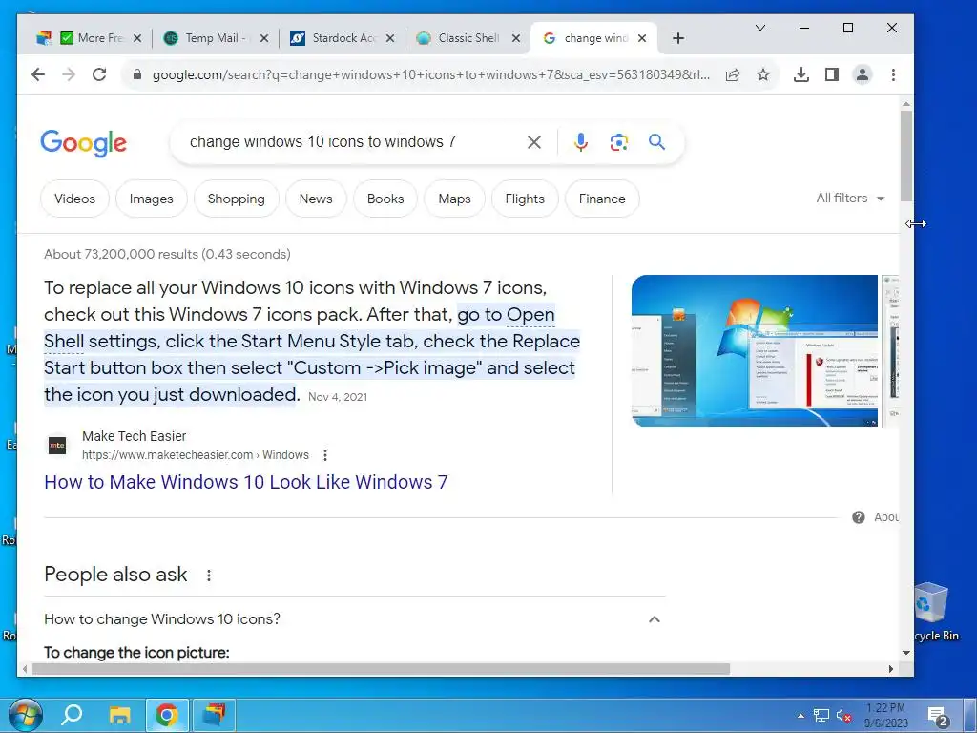This screenshot has height=733, width=977.
Task: Open People also ask options menu
Action: pos(209,575)
